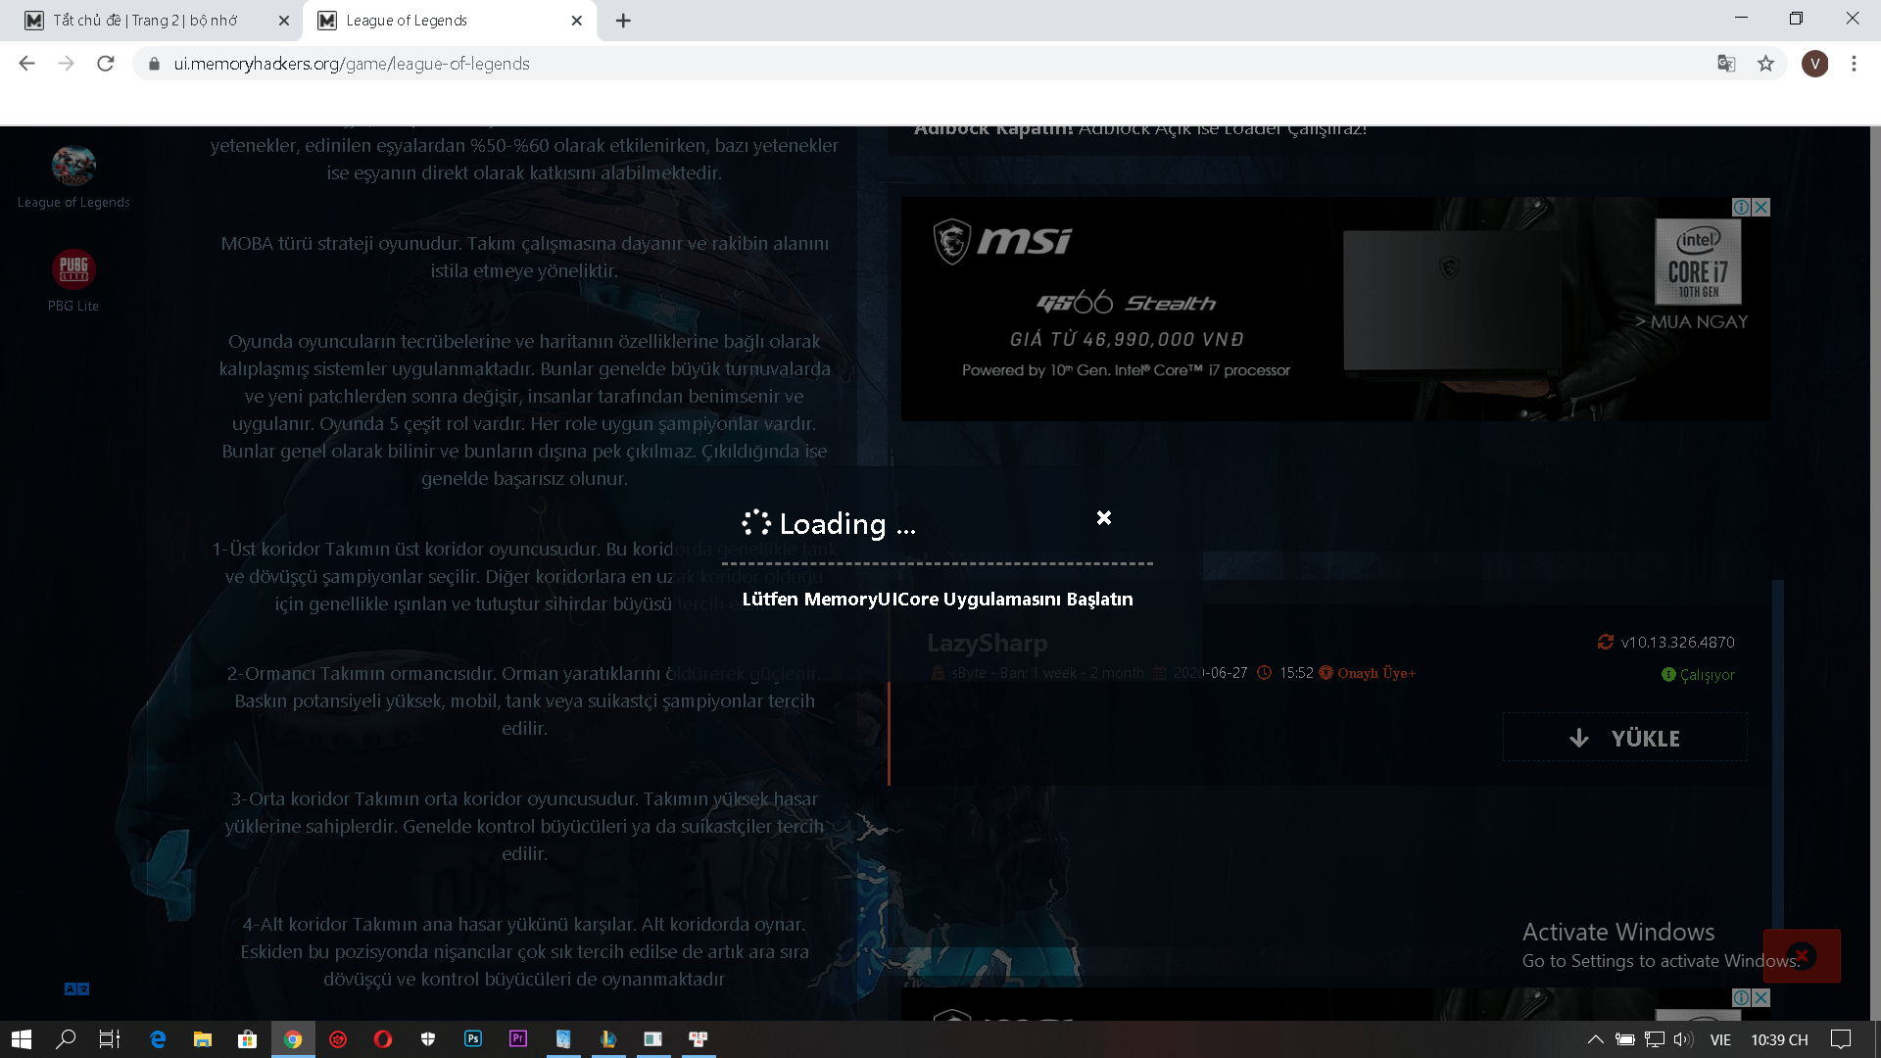Click the YÜKLE download button
1881x1058 pixels.
[x=1624, y=738]
